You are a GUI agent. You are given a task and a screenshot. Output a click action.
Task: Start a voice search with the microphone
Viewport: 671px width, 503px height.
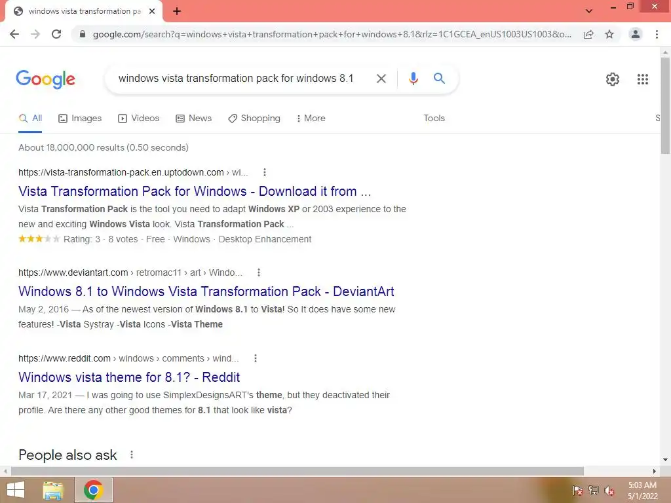413,79
